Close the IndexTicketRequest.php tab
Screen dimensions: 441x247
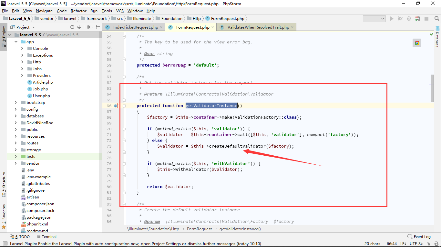161,27
